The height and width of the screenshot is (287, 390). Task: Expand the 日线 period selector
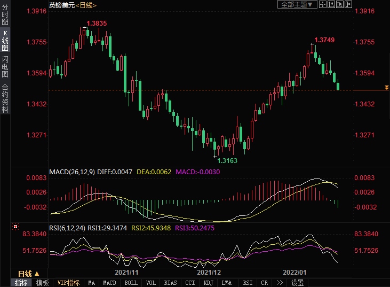(29, 274)
